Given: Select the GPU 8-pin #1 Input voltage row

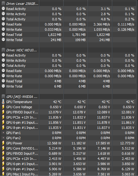Looking at the screenshot, I should [69, 127].
